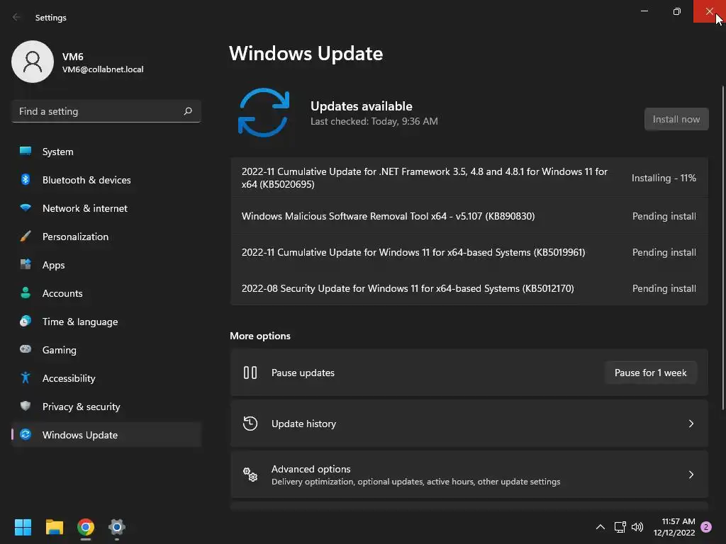Click the Update history clock icon

click(x=250, y=424)
